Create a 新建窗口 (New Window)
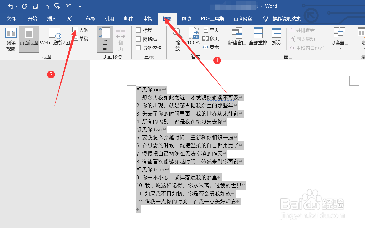 (237, 36)
